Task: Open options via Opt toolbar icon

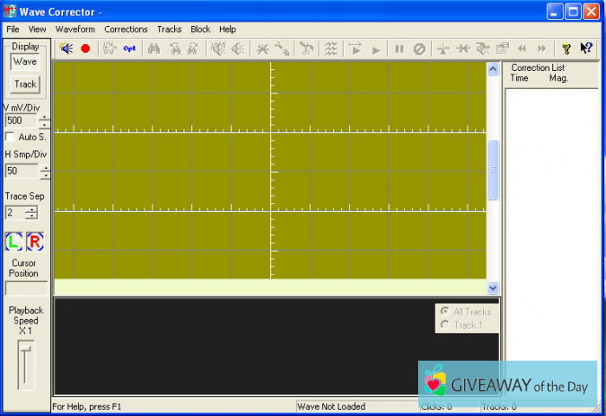Action: tap(130, 49)
